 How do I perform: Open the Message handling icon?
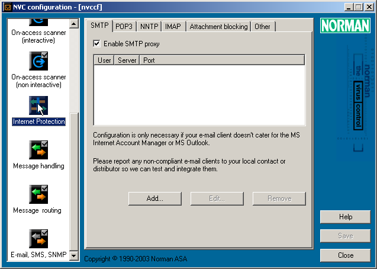(38, 150)
